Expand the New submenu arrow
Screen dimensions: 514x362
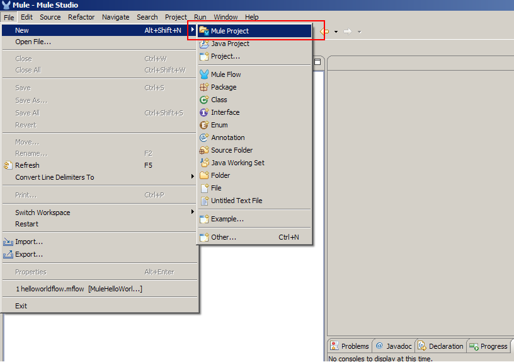pyautogui.click(x=192, y=30)
